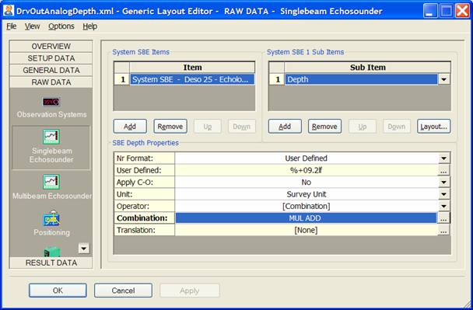Open the Options menu

tap(61, 26)
